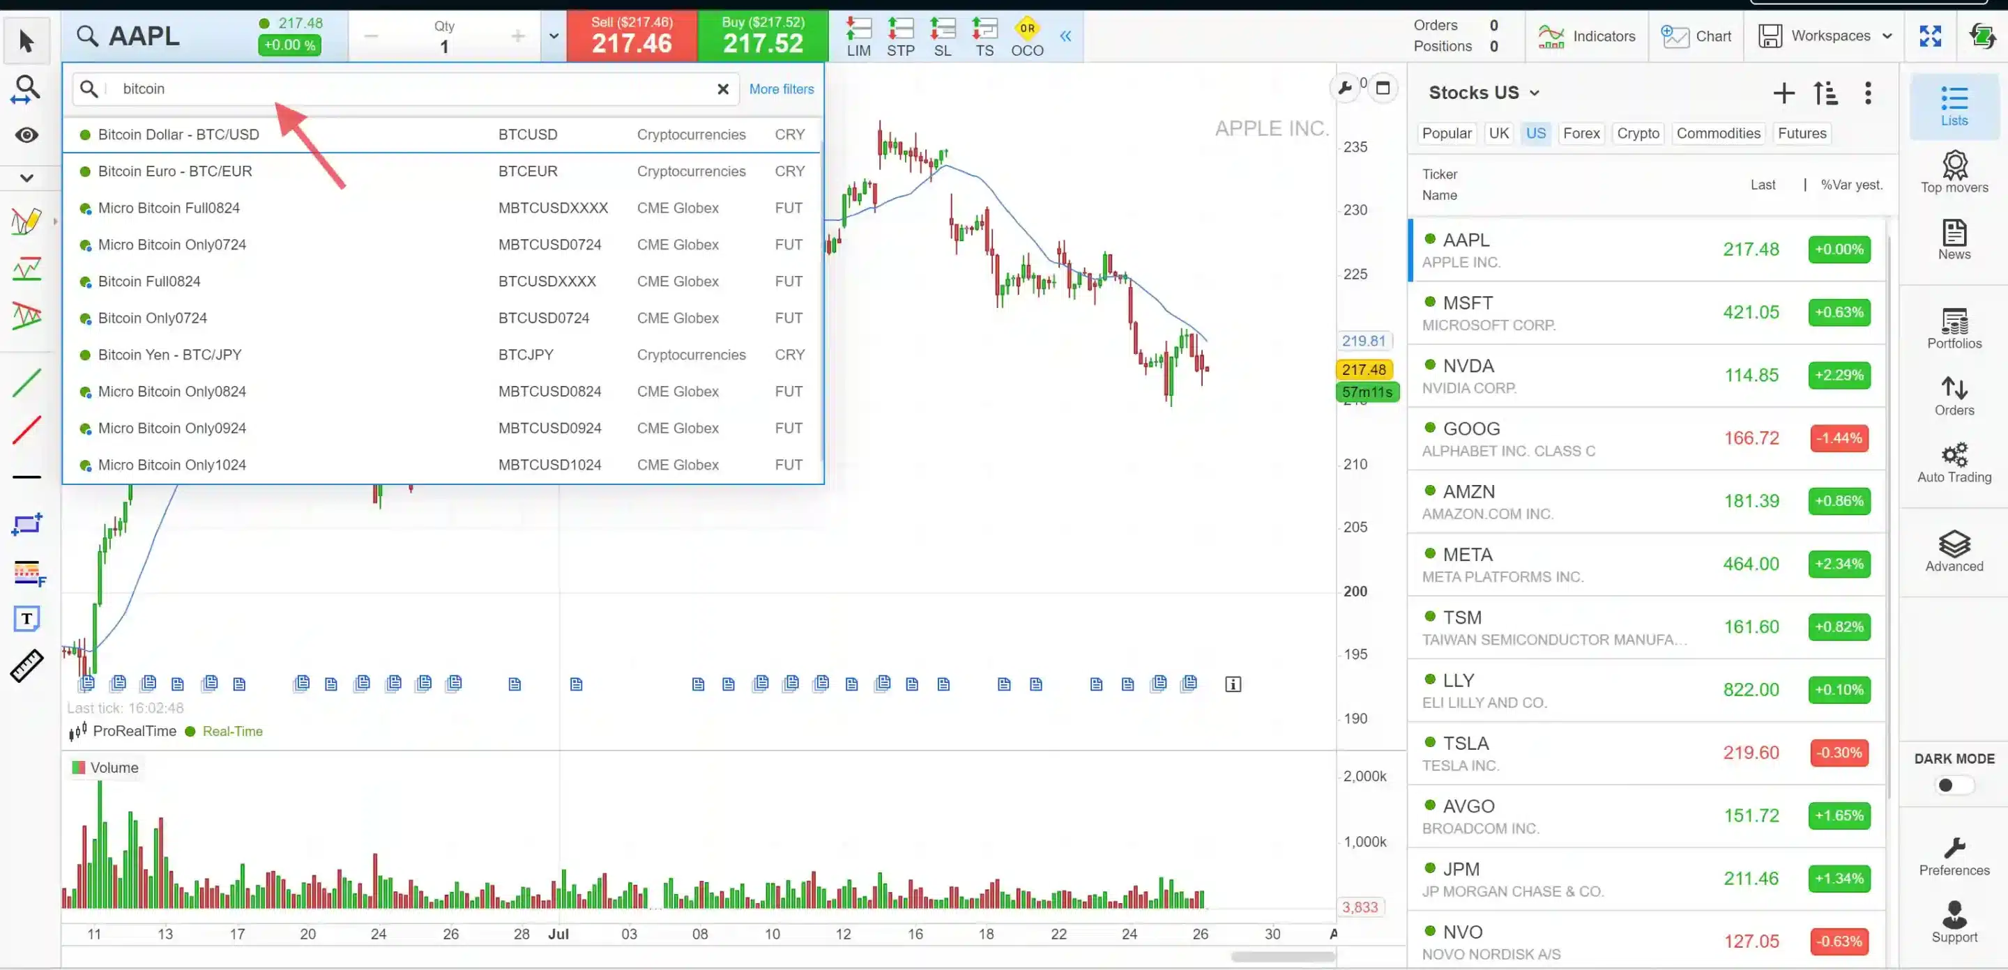Click the More filters link
Viewport: 2008px width, 970px height.
781,88
